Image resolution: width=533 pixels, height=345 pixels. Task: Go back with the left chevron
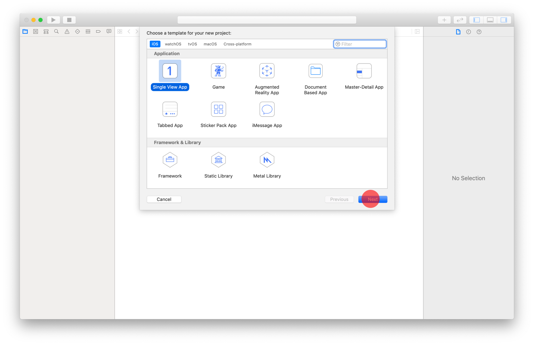coord(129,32)
